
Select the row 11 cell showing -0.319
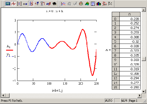click(130, 69)
